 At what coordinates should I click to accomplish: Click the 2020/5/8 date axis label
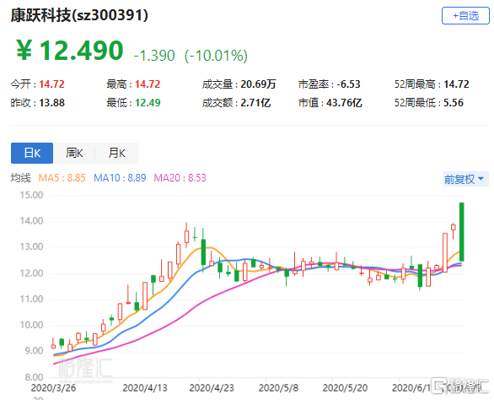(278, 387)
